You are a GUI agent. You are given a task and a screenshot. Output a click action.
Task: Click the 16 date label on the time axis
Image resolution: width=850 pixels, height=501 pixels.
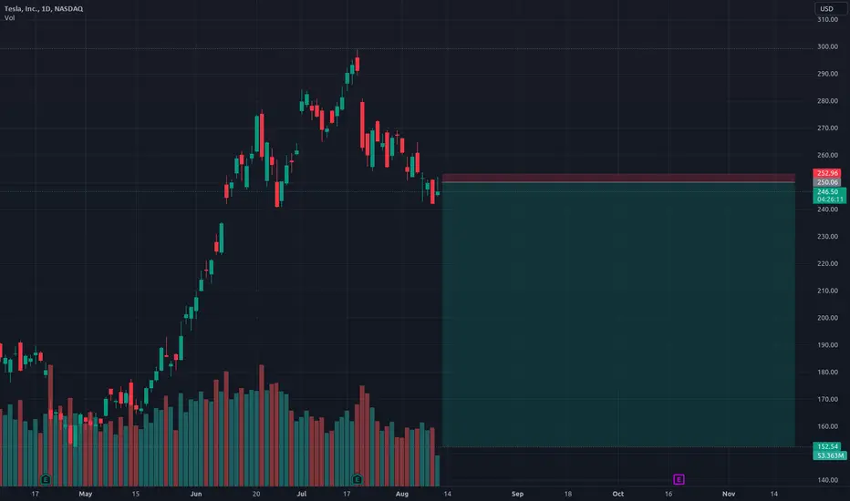point(669,494)
